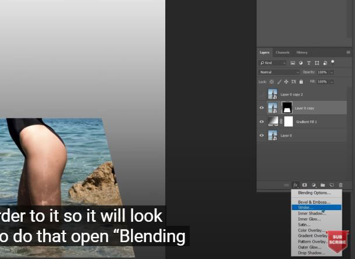The width and height of the screenshot is (355, 259).
Task: Select Gradient Fill 1 white mask thumbnail
Action: click(289, 121)
